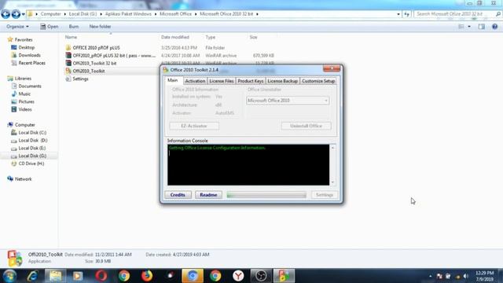Open the view options dropdown arrow
503x283 pixels.
tap(469, 27)
